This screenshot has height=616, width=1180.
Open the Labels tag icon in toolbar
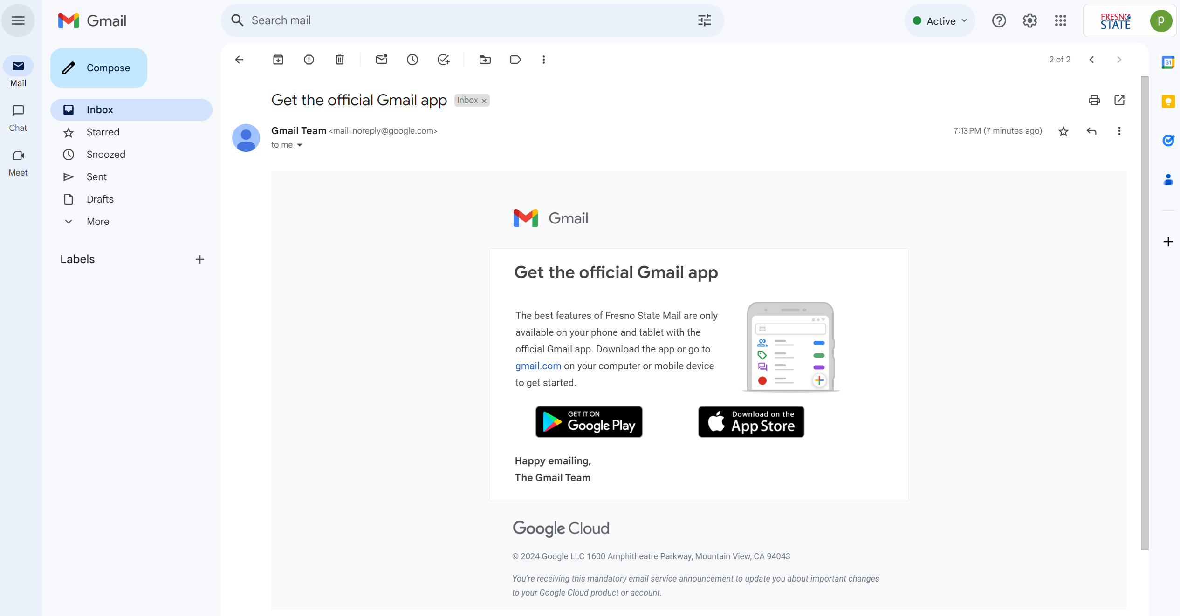(516, 60)
